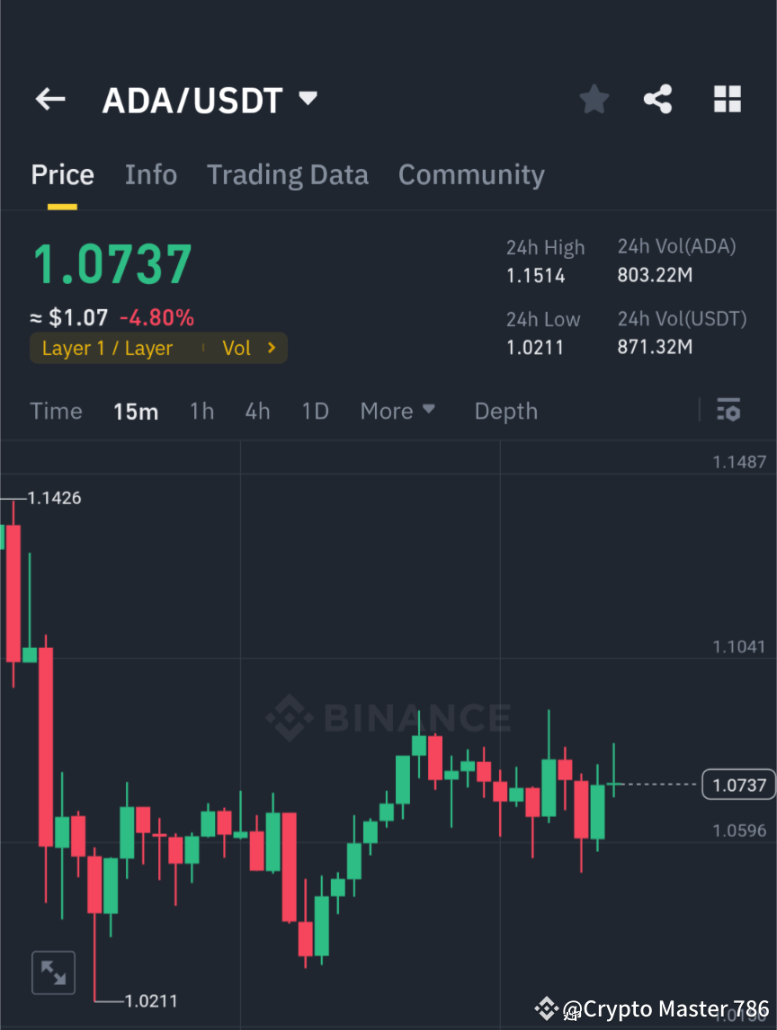Image resolution: width=777 pixels, height=1030 pixels.
Task: Open the Vol tag details arrow
Action: pos(269,348)
